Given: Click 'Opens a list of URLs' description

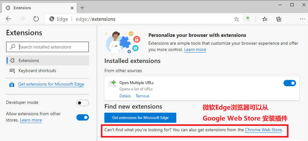Looking at the screenshot, I should click(136, 89).
